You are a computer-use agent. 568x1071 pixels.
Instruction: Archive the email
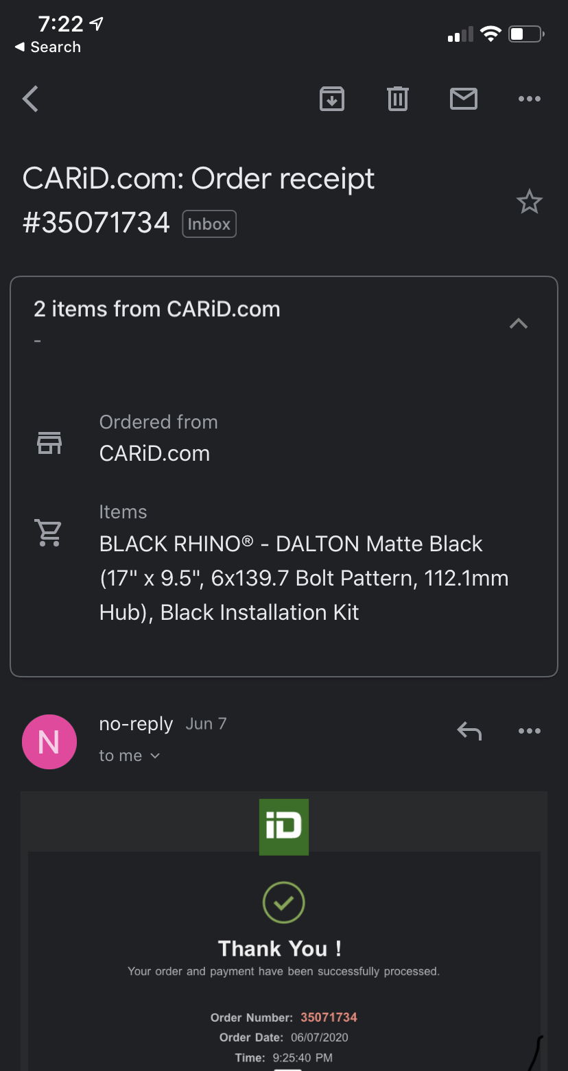[332, 99]
